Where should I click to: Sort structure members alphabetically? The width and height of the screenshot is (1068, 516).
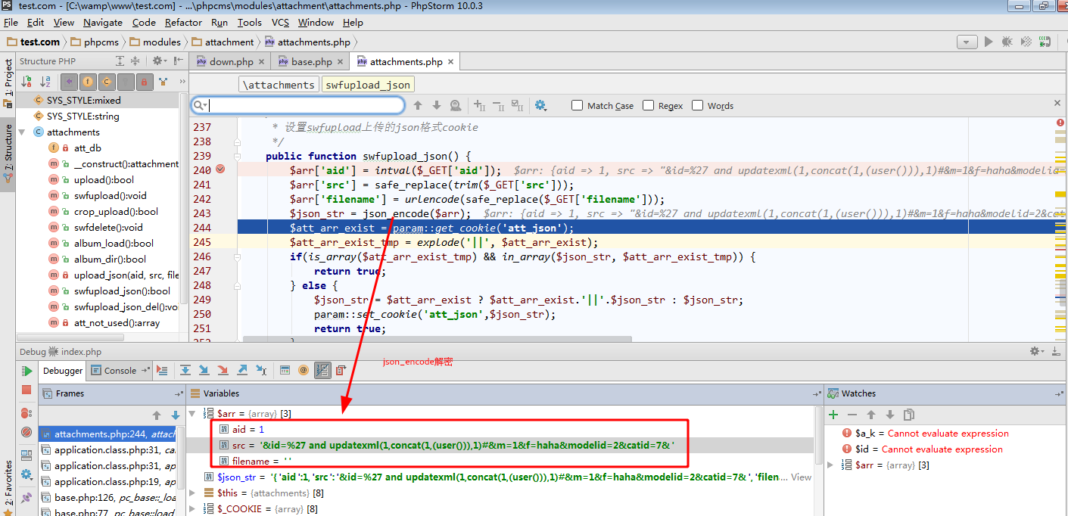pos(44,81)
